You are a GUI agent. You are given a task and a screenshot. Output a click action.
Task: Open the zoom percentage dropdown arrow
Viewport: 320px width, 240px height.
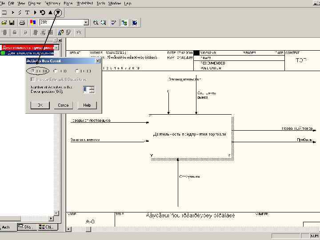(x=86, y=23)
